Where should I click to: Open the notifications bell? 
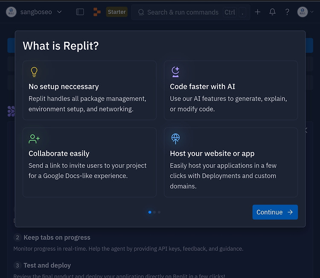(x=273, y=12)
